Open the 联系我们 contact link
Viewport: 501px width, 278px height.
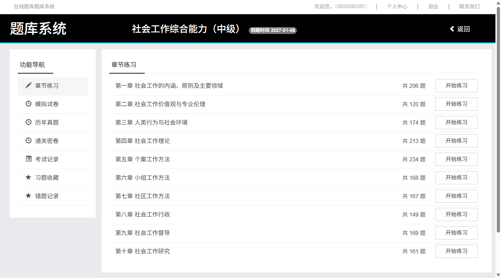[x=469, y=7]
